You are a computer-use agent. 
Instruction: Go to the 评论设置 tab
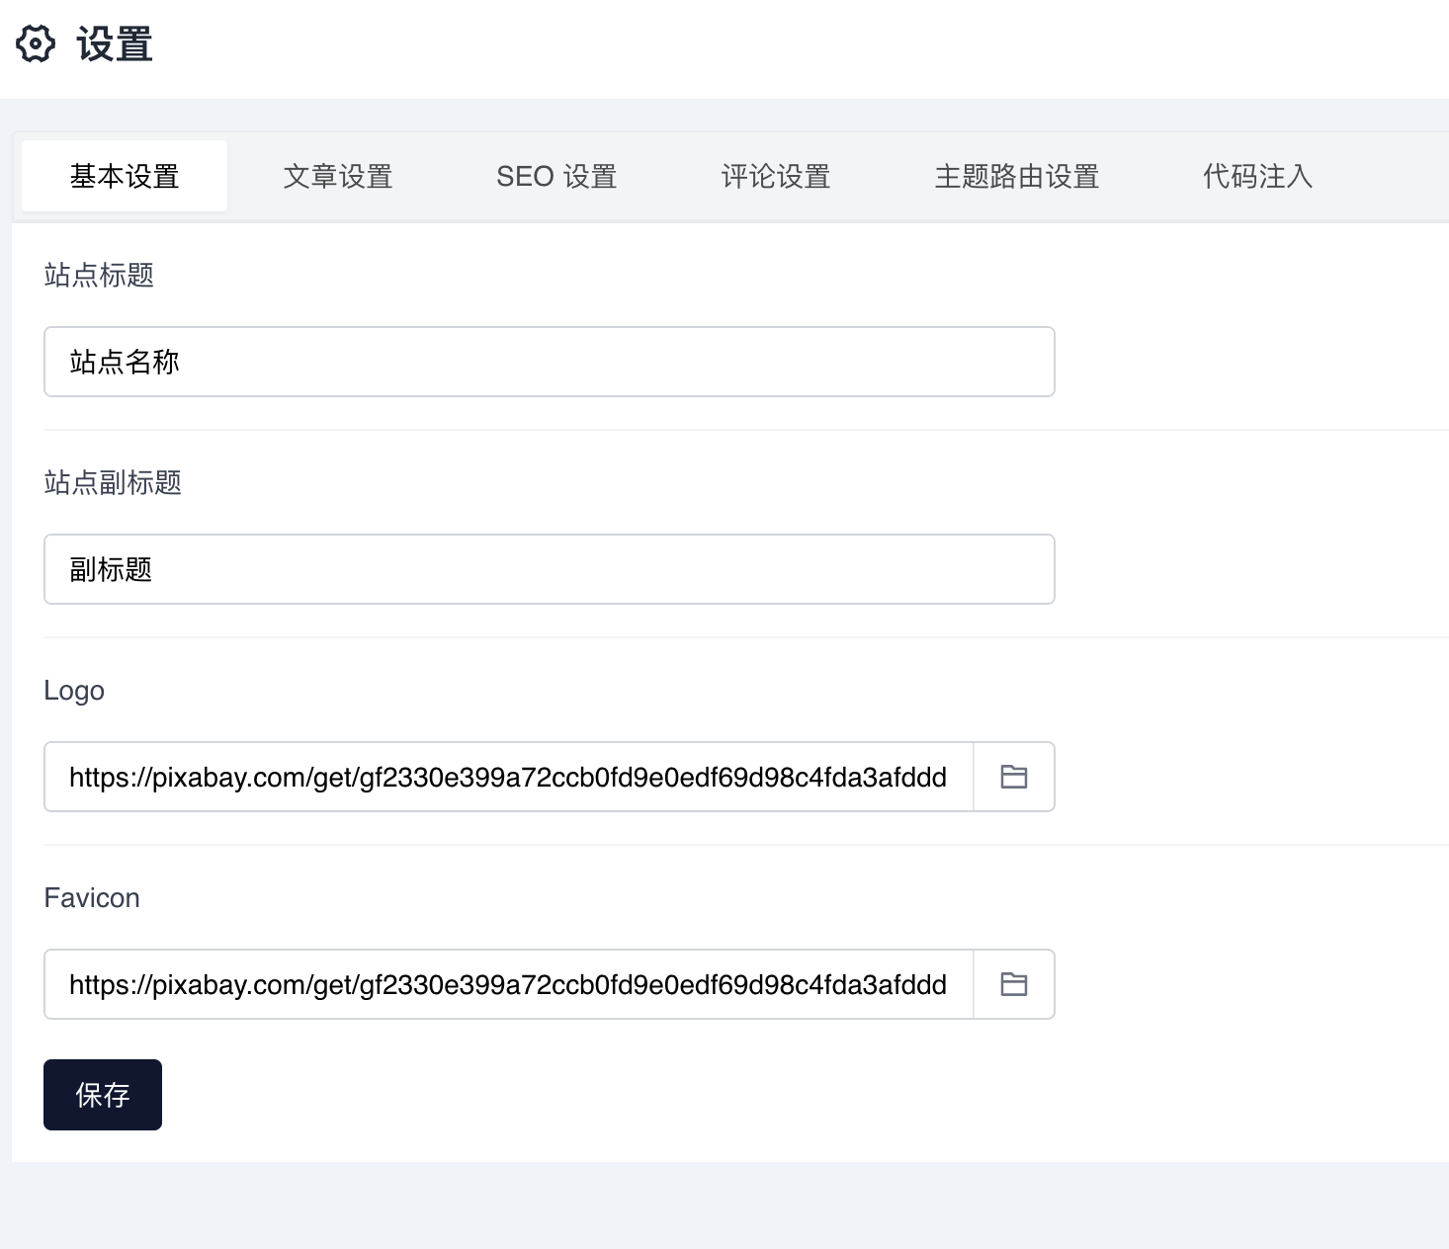pyautogui.click(x=776, y=176)
